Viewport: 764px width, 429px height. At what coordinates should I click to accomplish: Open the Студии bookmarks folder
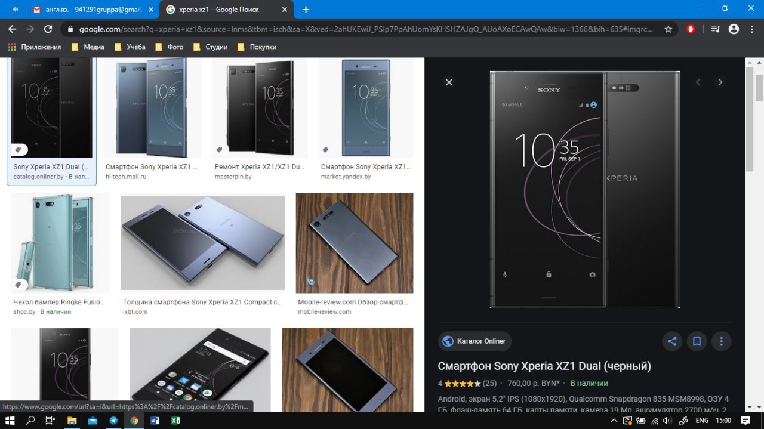click(210, 47)
